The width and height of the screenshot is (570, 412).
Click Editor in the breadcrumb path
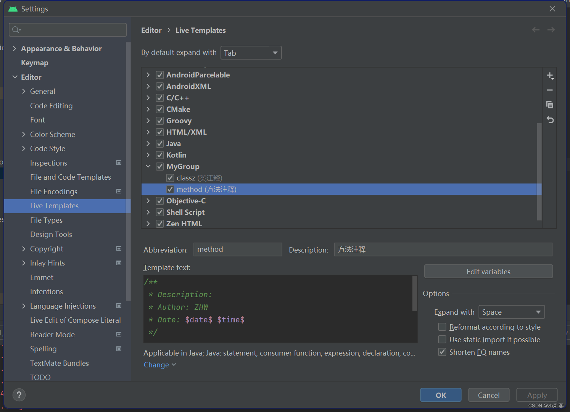pos(151,30)
